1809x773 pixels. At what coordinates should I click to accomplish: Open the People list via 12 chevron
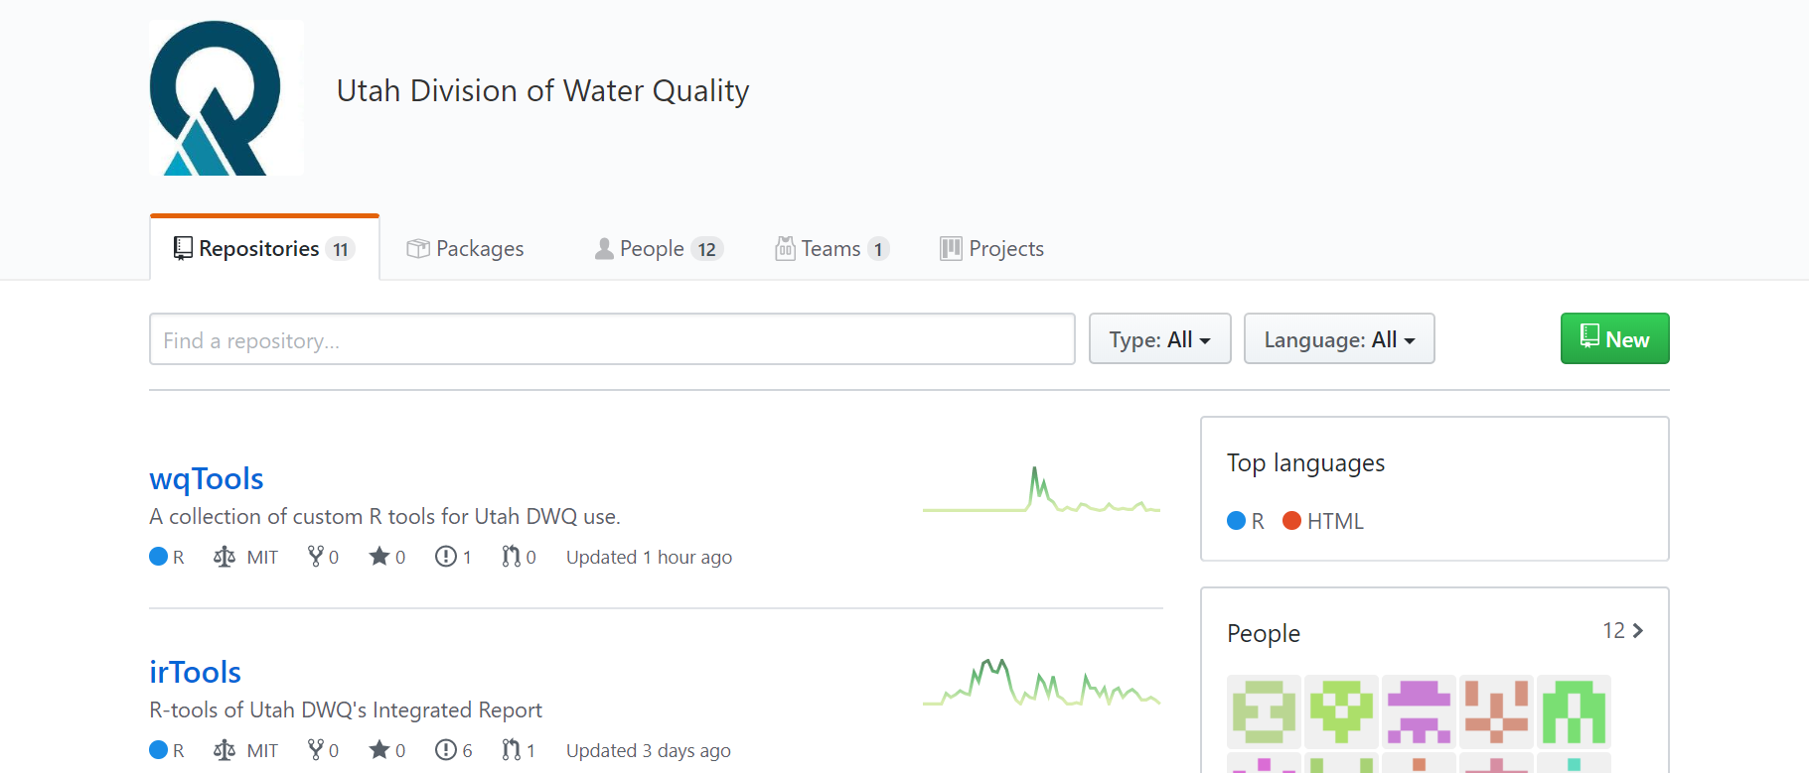[1623, 631]
